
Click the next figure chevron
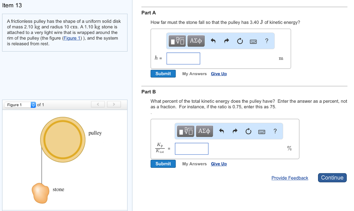click(114, 104)
